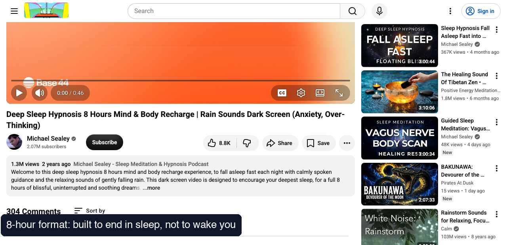This screenshot has width=507, height=245.
Task: Subscribe to Michael Sealey
Action: 105,142
